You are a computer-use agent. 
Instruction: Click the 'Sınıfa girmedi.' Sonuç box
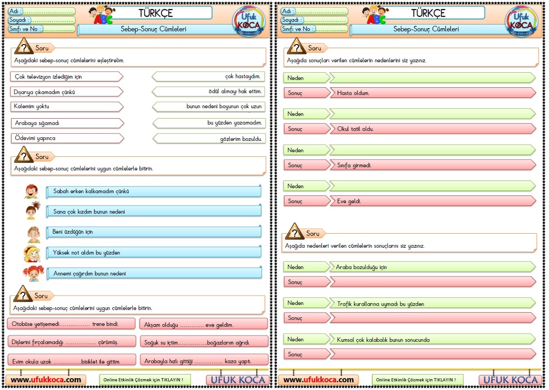tap(433, 165)
